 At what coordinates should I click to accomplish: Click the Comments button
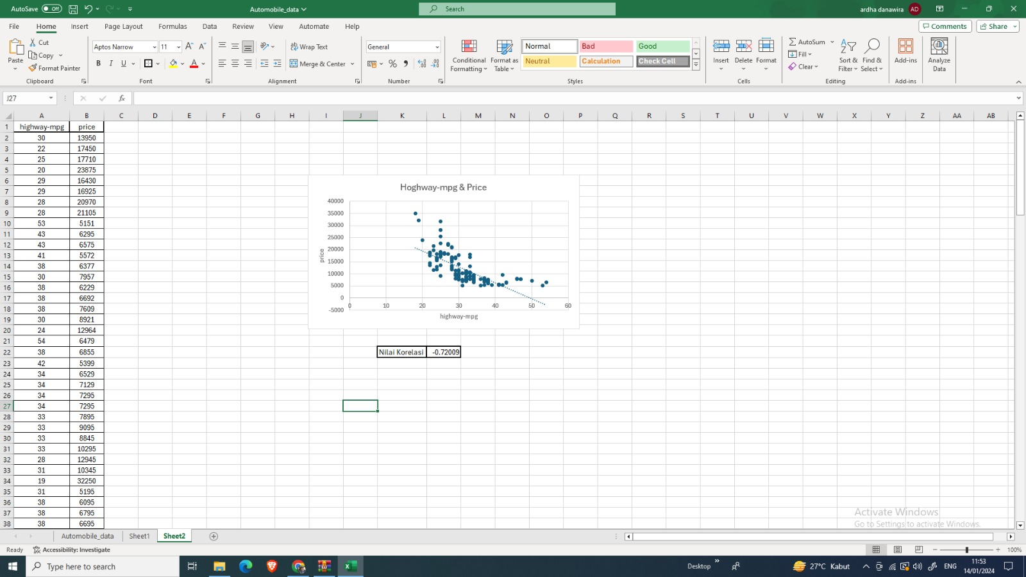pyautogui.click(x=945, y=26)
